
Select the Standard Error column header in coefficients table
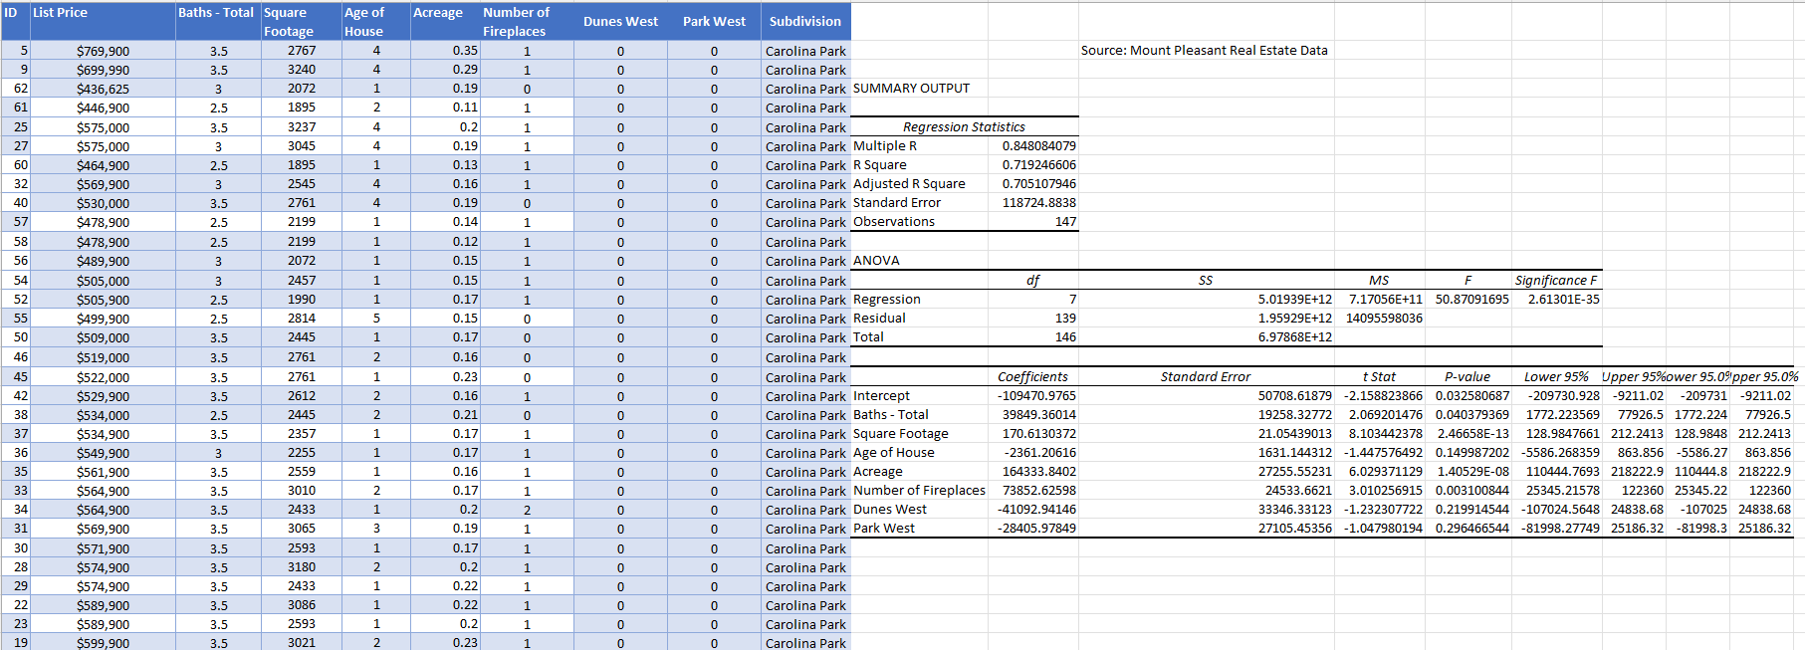click(1206, 377)
